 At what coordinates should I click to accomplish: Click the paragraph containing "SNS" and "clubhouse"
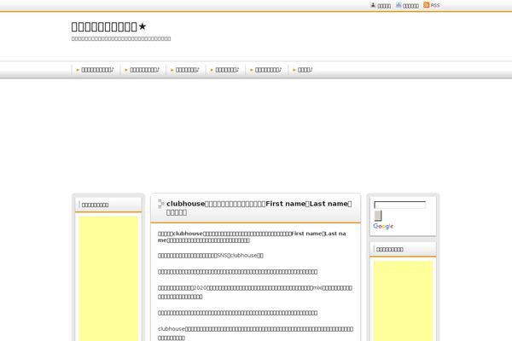point(211,256)
